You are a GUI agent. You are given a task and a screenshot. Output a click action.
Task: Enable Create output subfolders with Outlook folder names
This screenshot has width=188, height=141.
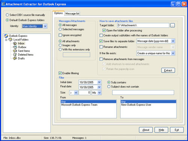click(x=101, y=35)
